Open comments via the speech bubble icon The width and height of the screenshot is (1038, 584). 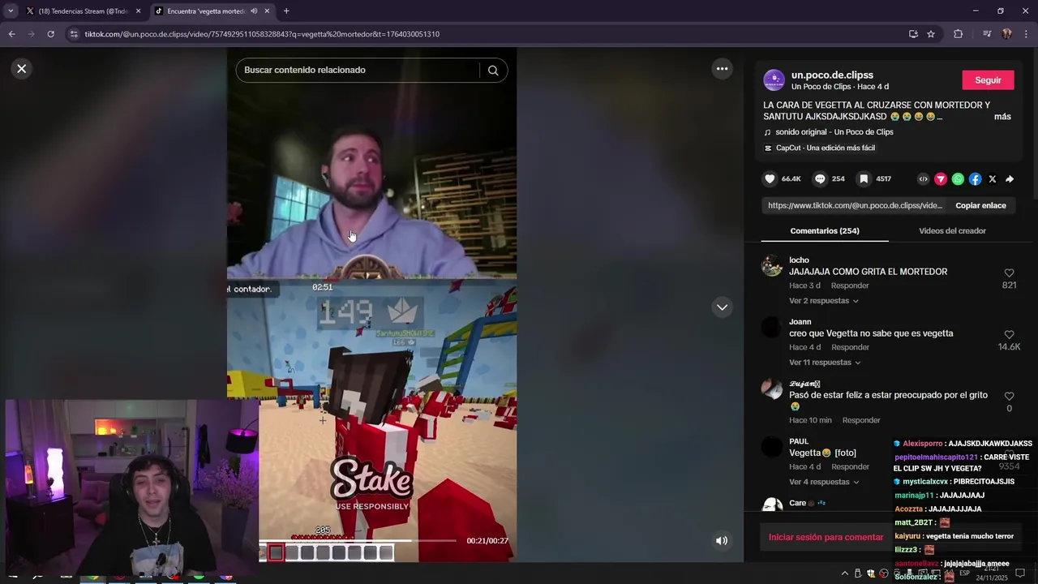point(820,179)
